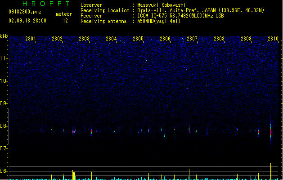283x180 pixels.
Task: Click the observer name Masayuki Kobayashi
Action: [x=162, y=5]
